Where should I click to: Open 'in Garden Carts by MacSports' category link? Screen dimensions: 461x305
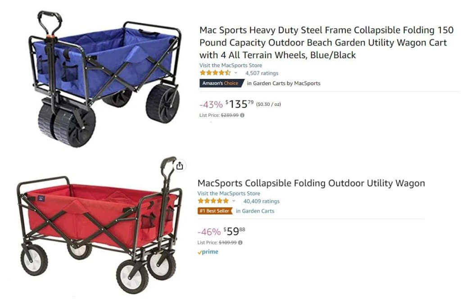[x=284, y=83]
